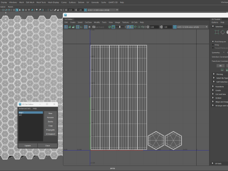Open the Textures menu in UV Editor
The image size is (228, 171).
125,22
